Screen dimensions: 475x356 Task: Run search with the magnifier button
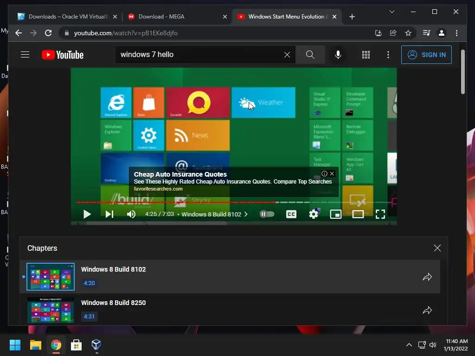coord(310,55)
